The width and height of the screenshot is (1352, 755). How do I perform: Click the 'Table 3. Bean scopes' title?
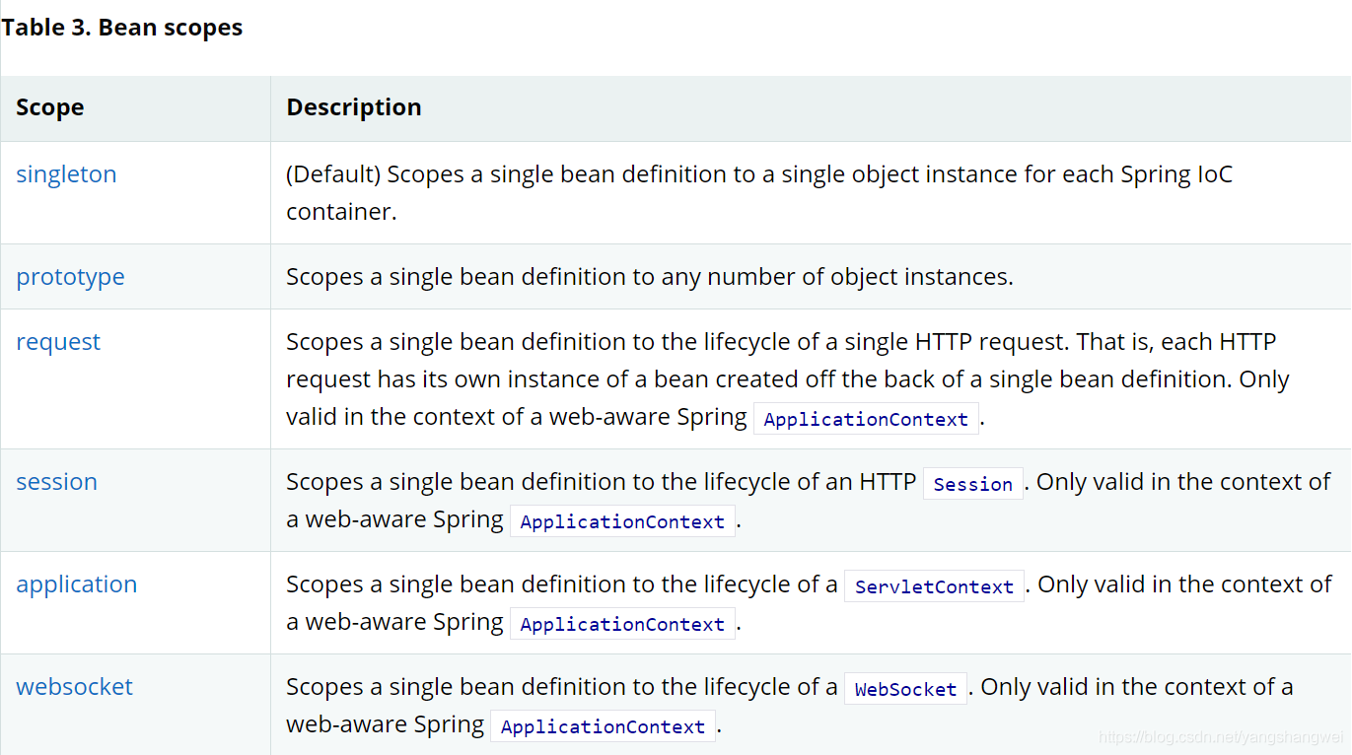121,28
